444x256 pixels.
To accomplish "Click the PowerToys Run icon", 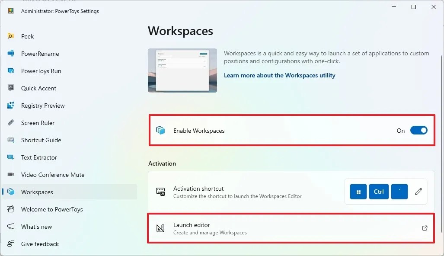I will click(x=12, y=71).
